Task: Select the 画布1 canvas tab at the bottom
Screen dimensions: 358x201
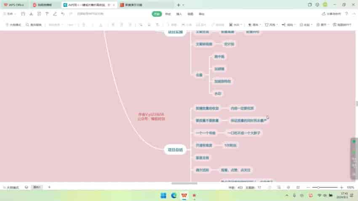Action: click(x=37, y=187)
